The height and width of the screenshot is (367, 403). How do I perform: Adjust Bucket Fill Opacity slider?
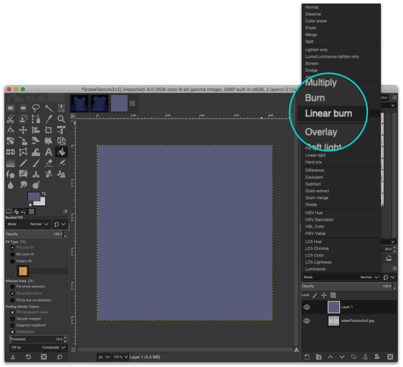34,234
